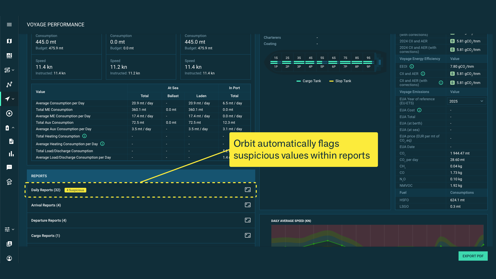Open the route graph sidebar icon
This screenshot has width=496, height=279.
pyautogui.click(x=9, y=84)
